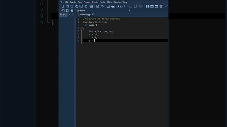The image size is (227, 127).
Task: Click the Redo arrow icon
Action: click(124, 6)
